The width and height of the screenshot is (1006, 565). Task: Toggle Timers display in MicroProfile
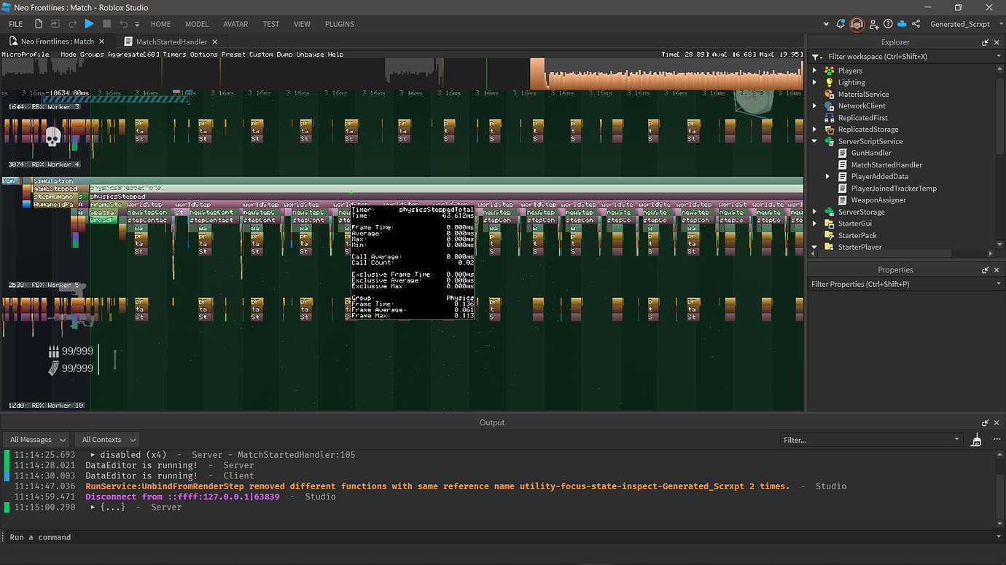pos(175,54)
